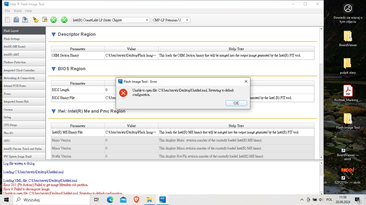The height and width of the screenshot is (205, 366).
Task: Click the New configuration toolbar icon
Action: [x=8, y=20]
